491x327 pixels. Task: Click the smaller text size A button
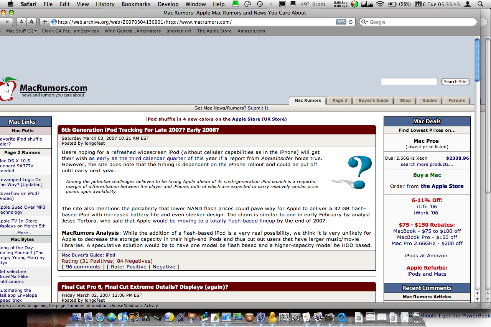coord(22,22)
